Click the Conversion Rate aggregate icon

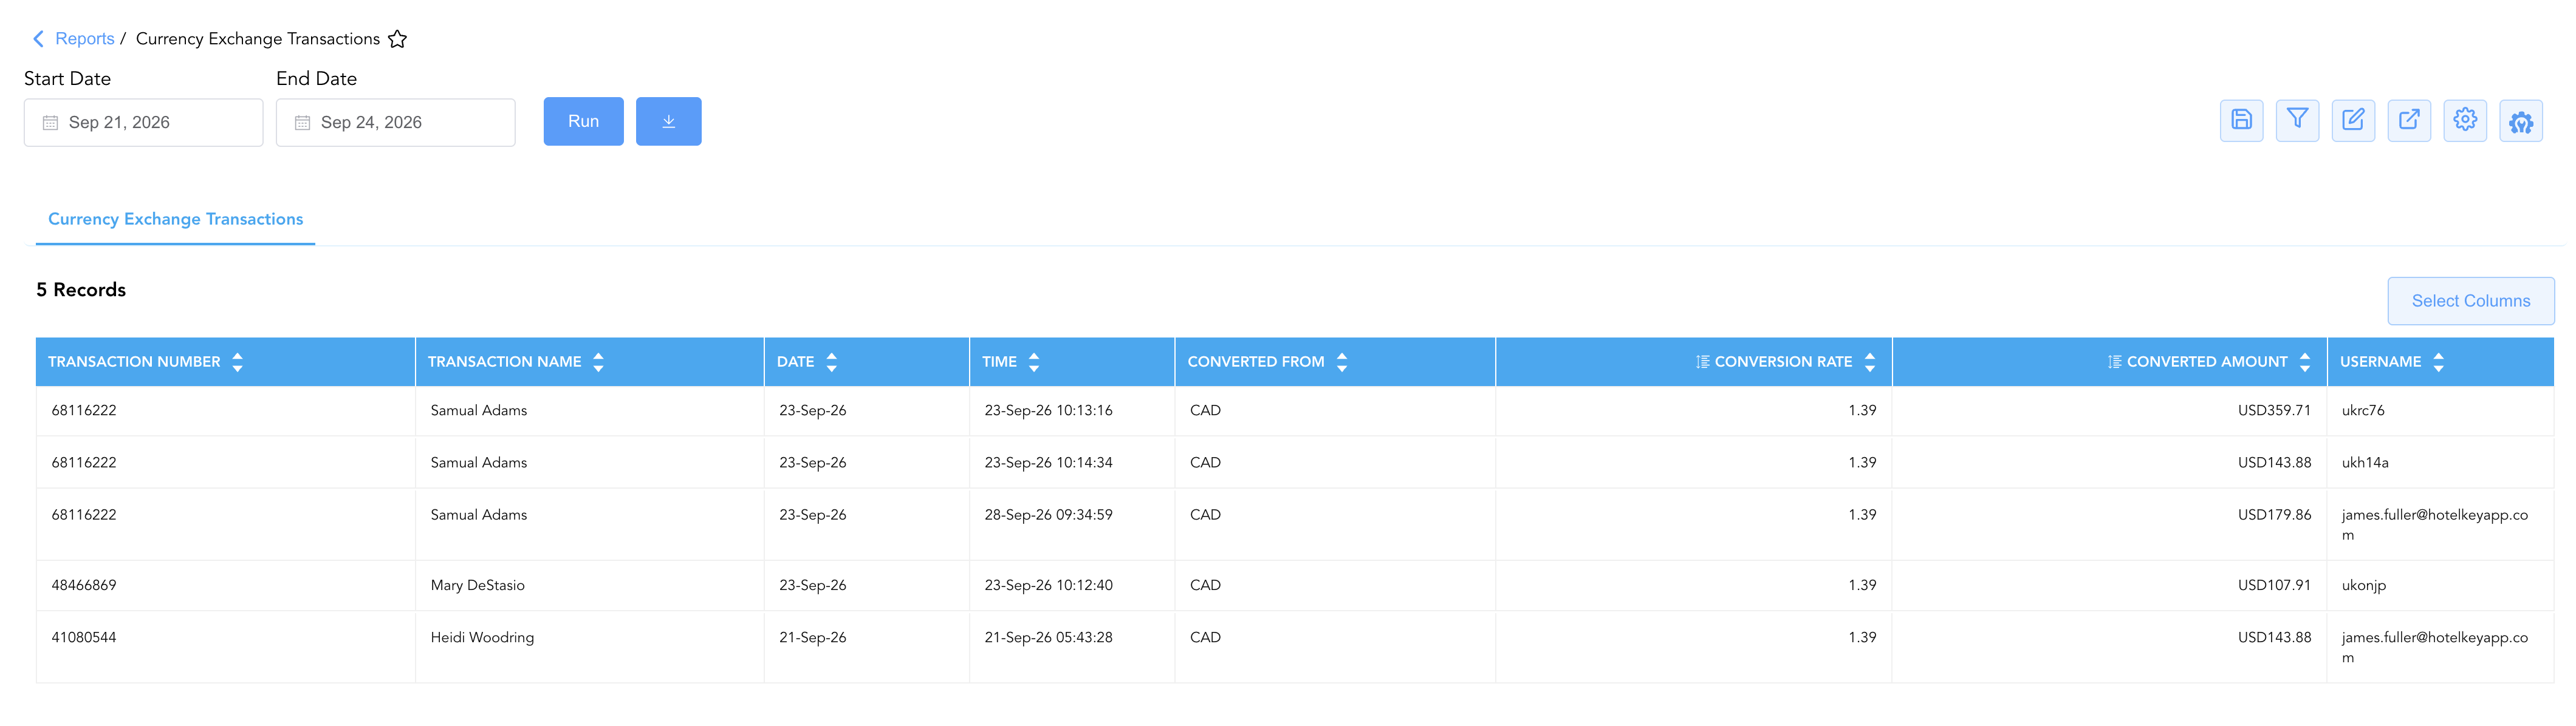pos(1702,362)
